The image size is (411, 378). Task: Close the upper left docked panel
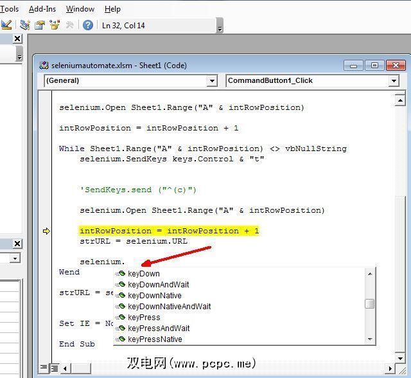(17, 39)
